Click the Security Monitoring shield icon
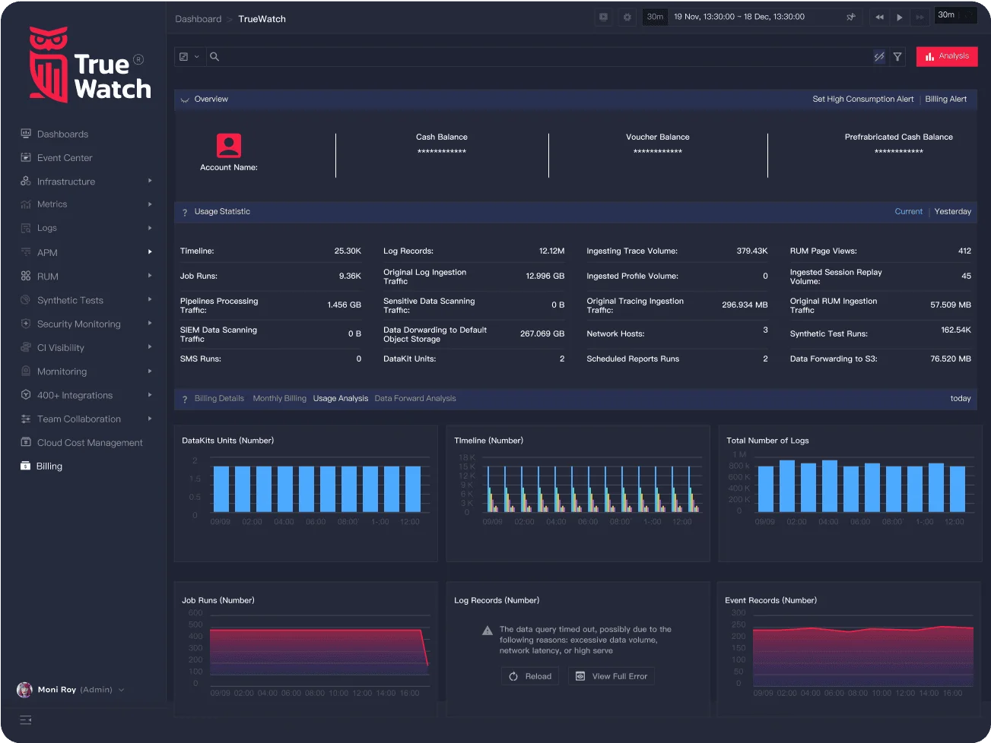 (26, 323)
